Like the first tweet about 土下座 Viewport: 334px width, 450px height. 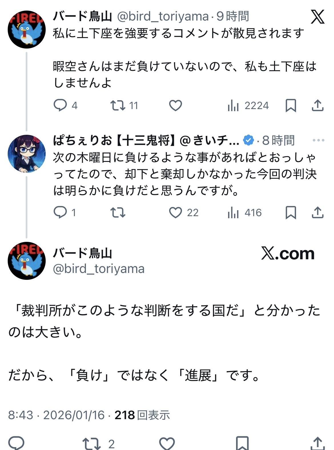pyautogui.click(x=176, y=105)
